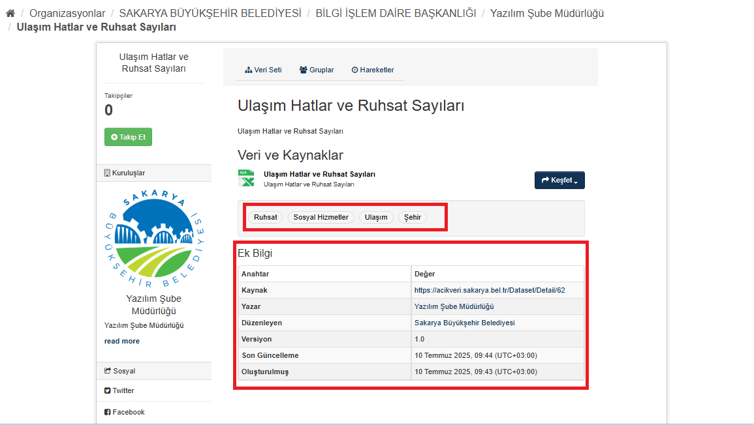Select the Ruhsat tag
Viewport: 754px width, 425px height.
click(x=266, y=217)
